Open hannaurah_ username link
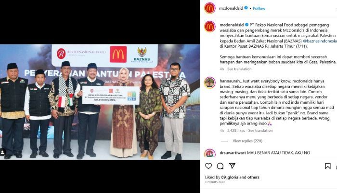This screenshot has width=337, height=193. tap(231, 81)
